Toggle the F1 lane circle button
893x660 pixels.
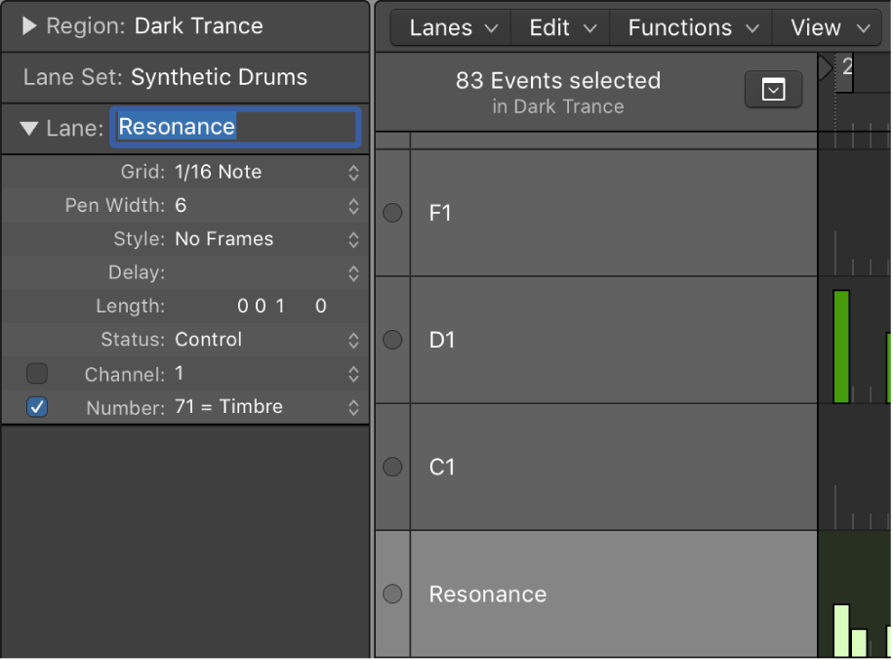[392, 213]
